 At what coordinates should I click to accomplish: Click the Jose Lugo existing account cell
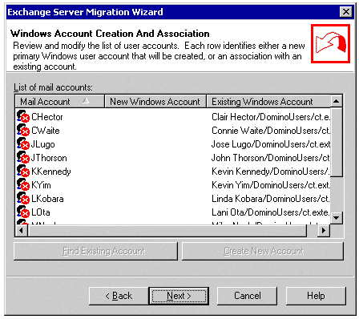click(271, 144)
